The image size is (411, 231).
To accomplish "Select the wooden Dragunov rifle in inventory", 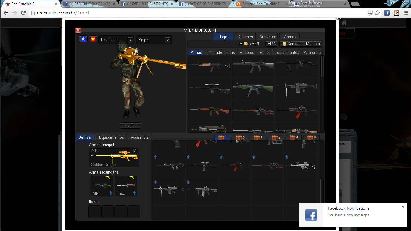I will tap(267, 166).
